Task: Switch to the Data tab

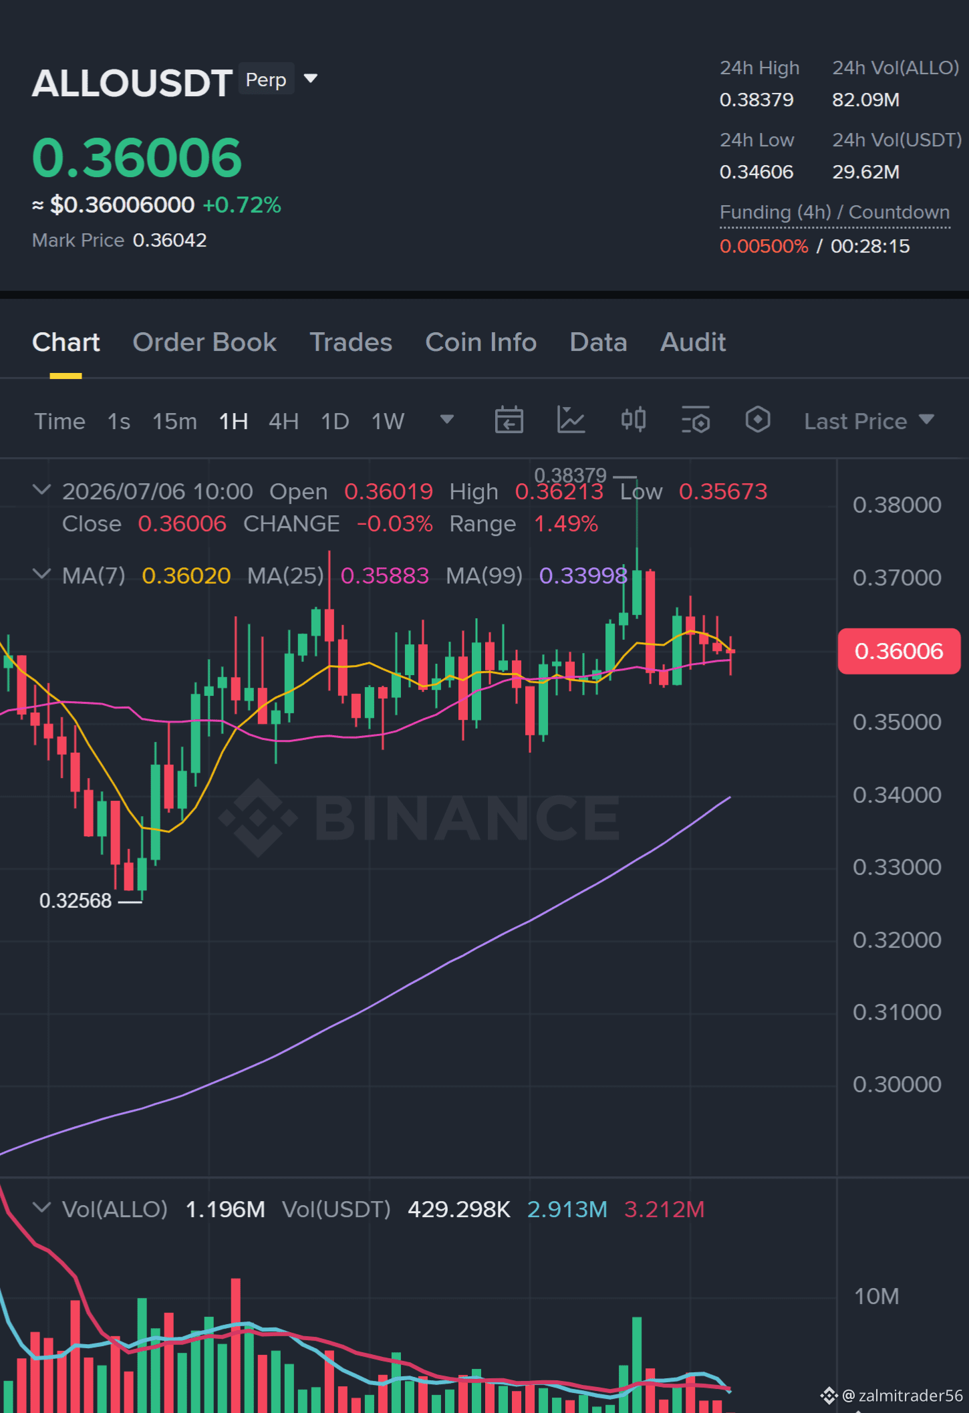Action: [x=598, y=342]
